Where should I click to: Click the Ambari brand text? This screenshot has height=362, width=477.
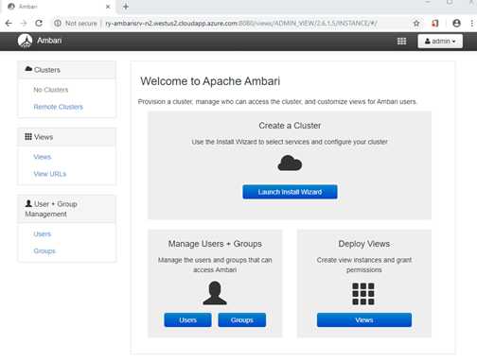tap(49, 41)
